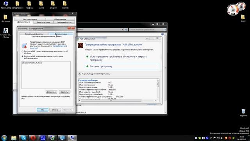Click the control panel window vertical scrollbar
The width and height of the screenshot is (250, 141).
(x=165, y=73)
